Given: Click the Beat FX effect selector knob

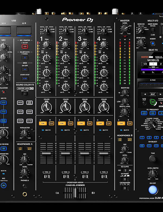Looking at the screenshot, I should [153, 125].
